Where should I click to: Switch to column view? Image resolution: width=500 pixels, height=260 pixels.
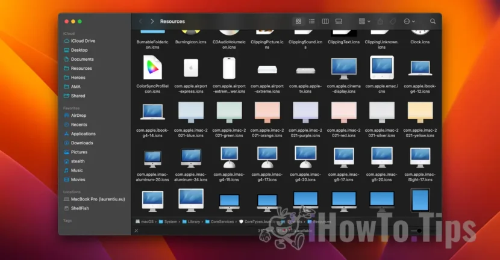pos(325,21)
